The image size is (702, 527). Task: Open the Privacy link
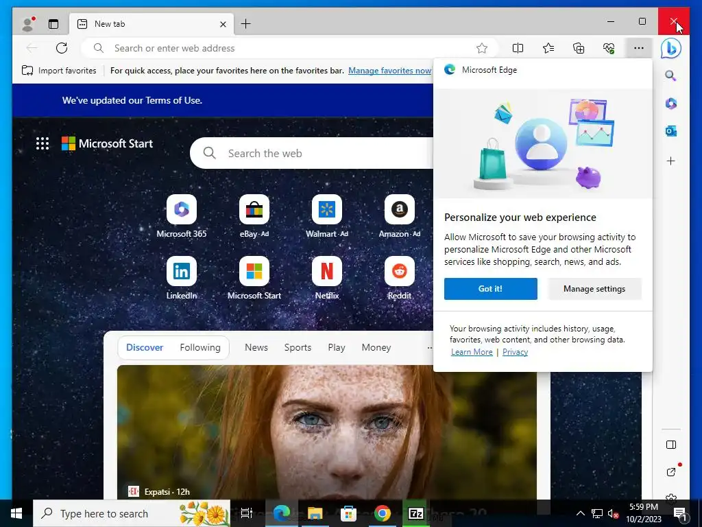point(515,352)
